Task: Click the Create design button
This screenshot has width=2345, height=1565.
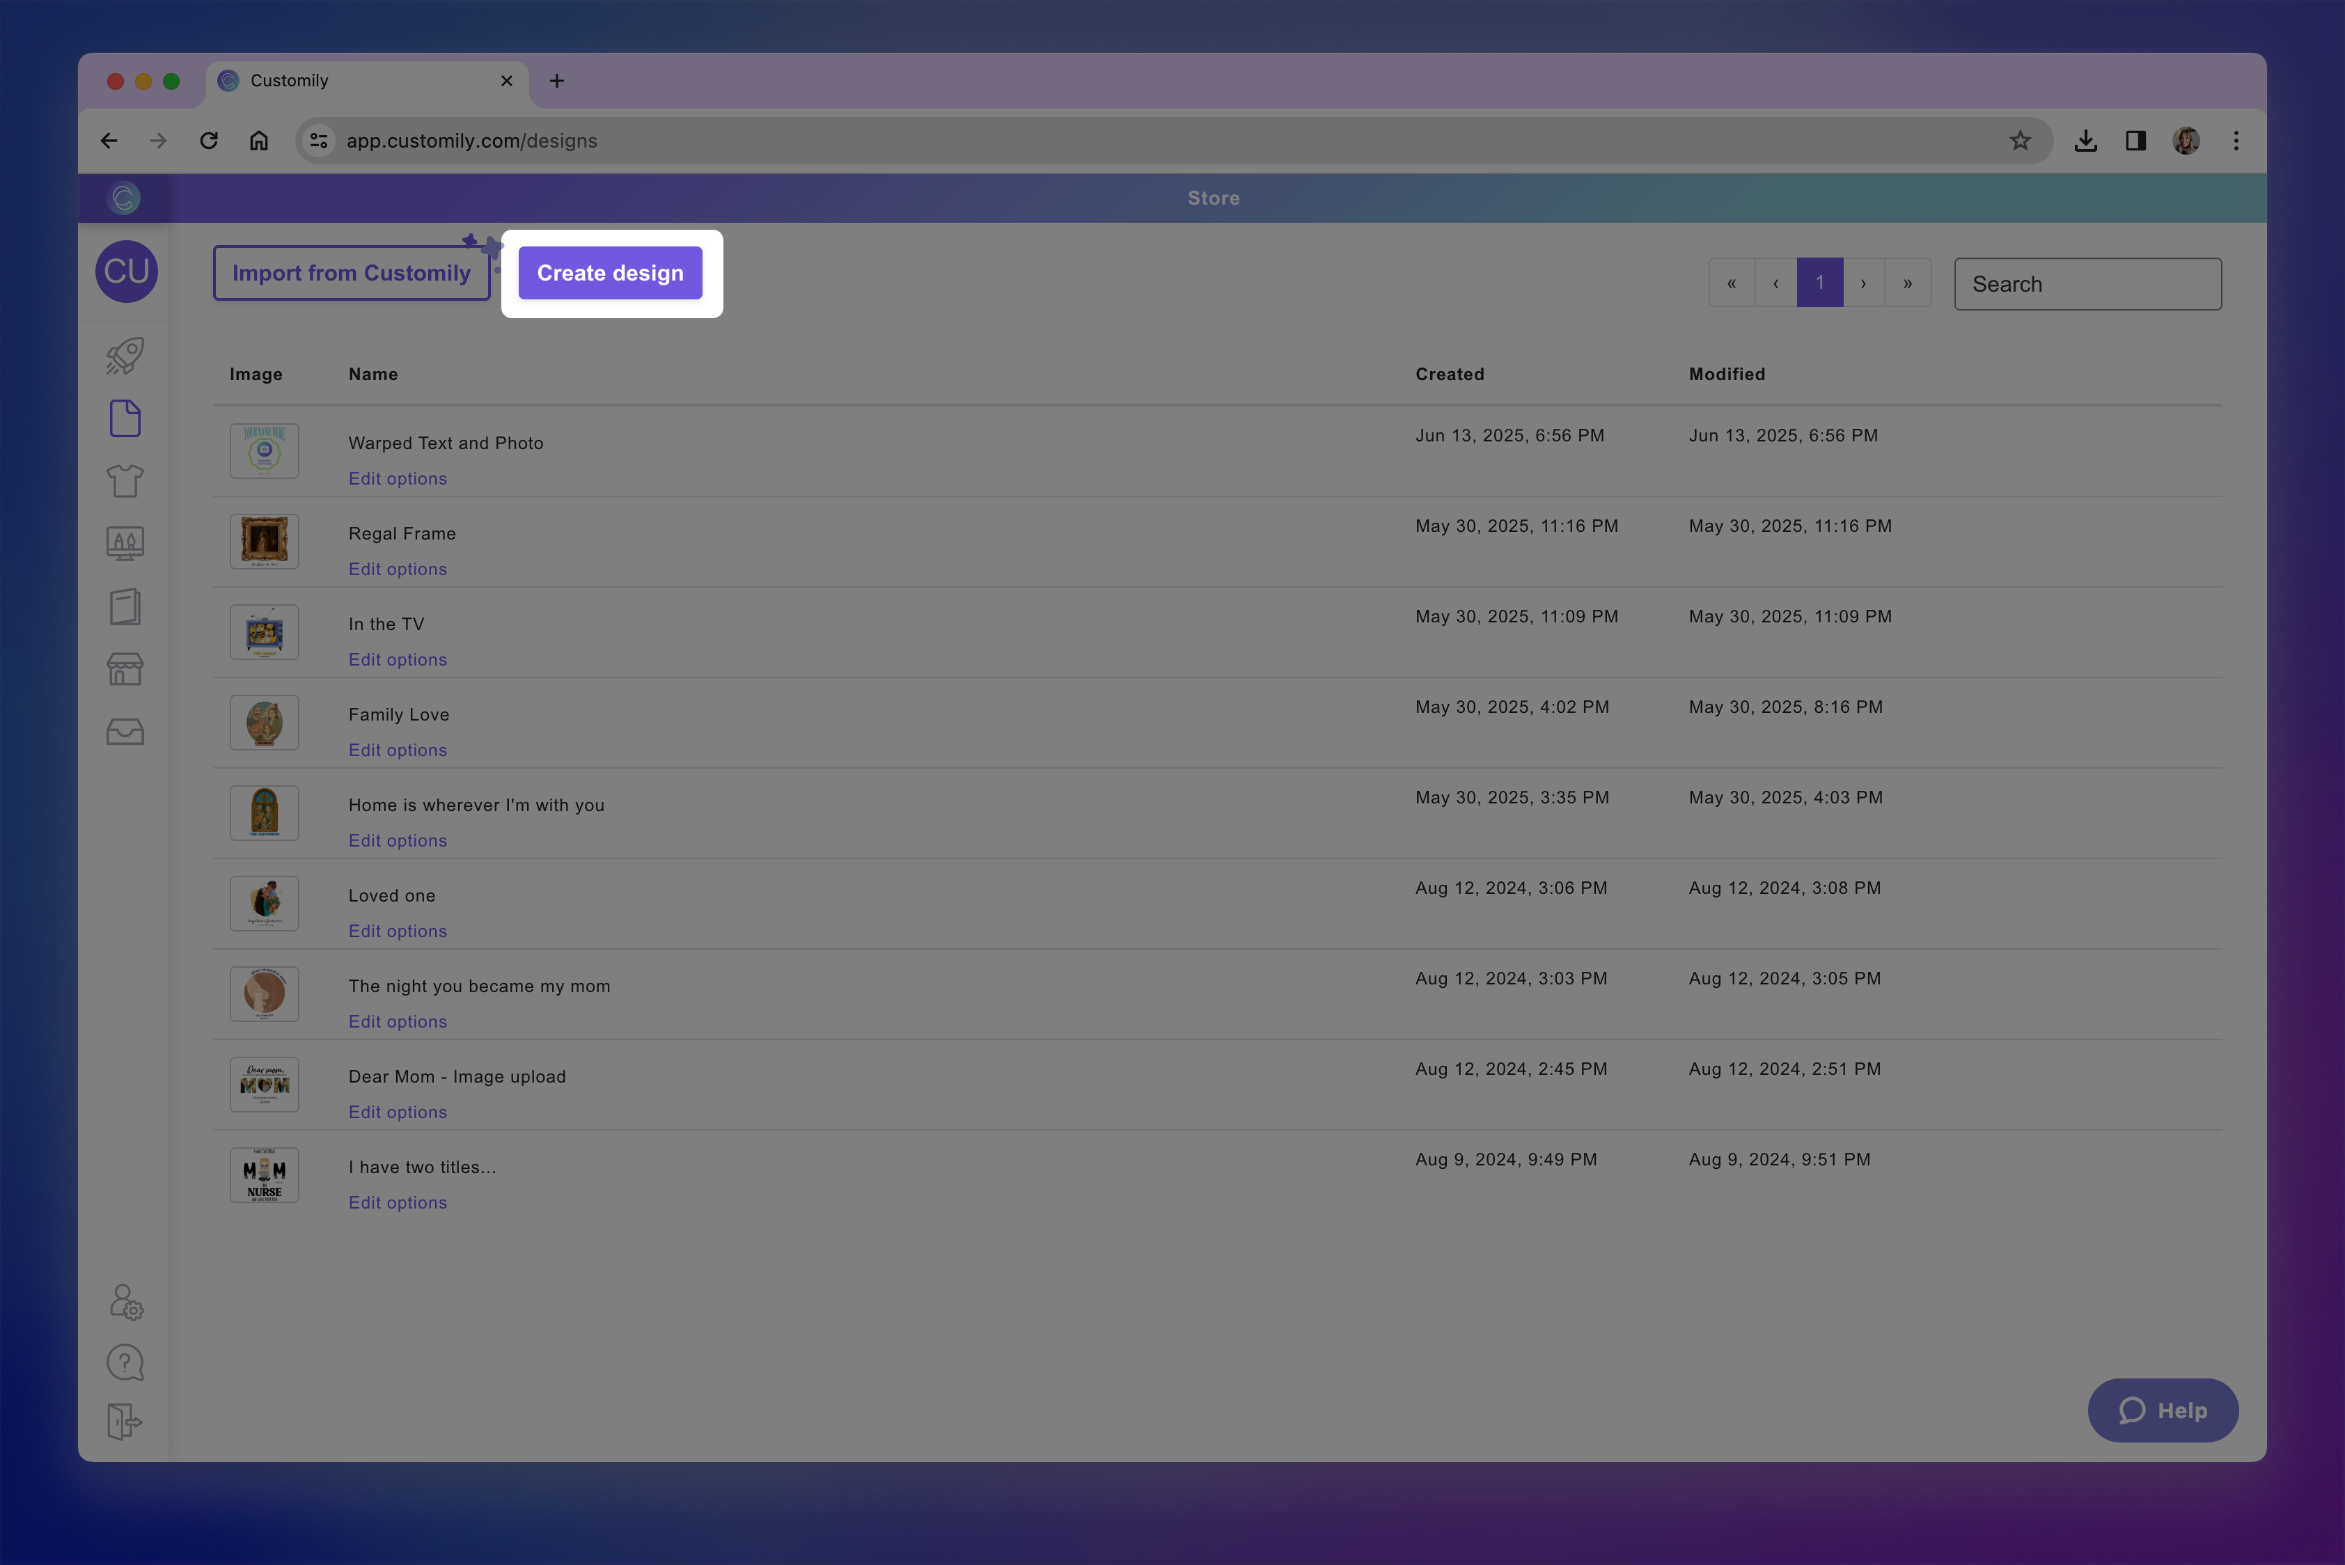Action: point(610,272)
